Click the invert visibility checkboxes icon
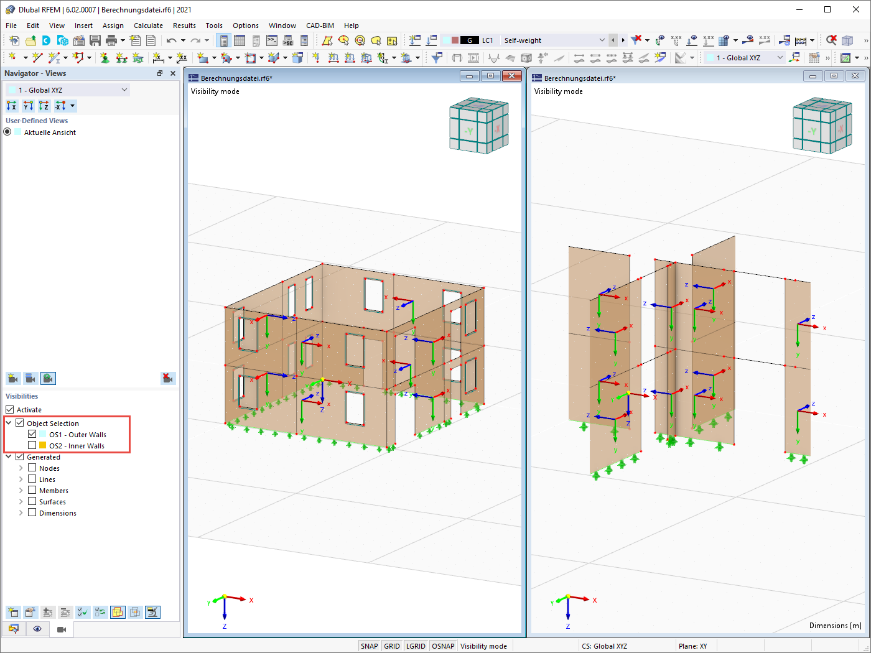 pyautogui.click(x=100, y=612)
